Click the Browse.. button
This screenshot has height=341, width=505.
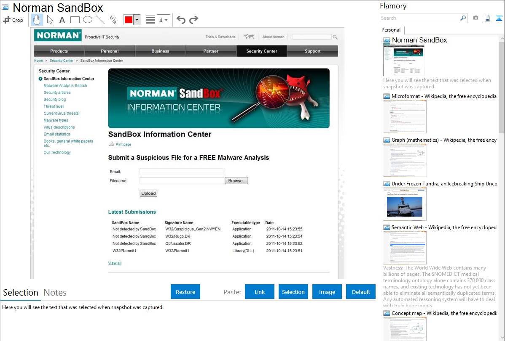click(236, 181)
